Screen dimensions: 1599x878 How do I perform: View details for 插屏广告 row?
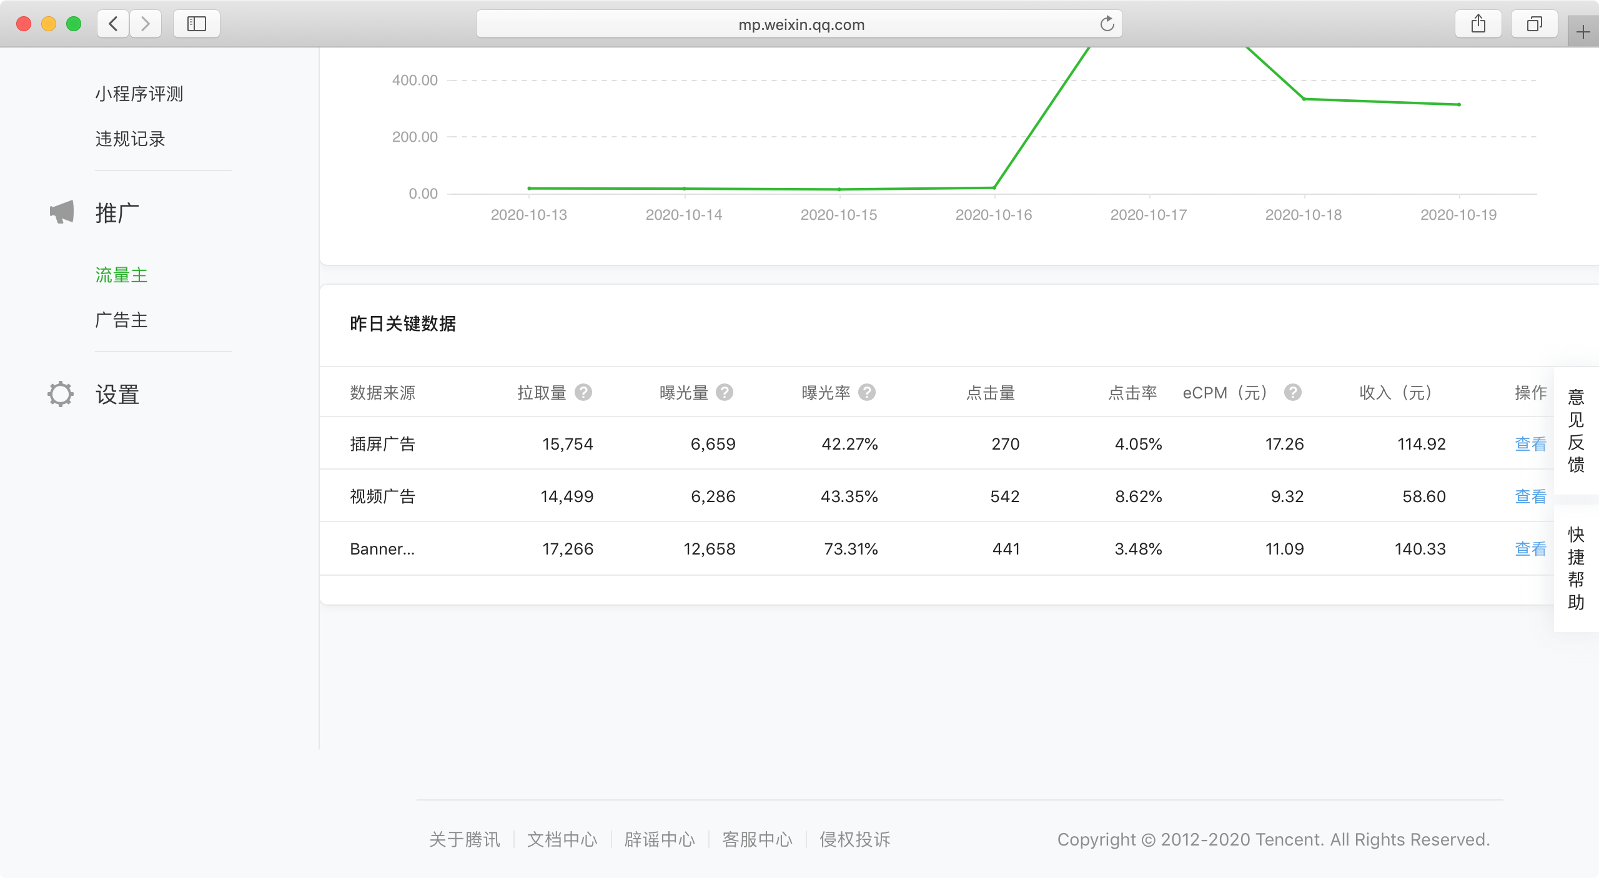click(x=1530, y=444)
